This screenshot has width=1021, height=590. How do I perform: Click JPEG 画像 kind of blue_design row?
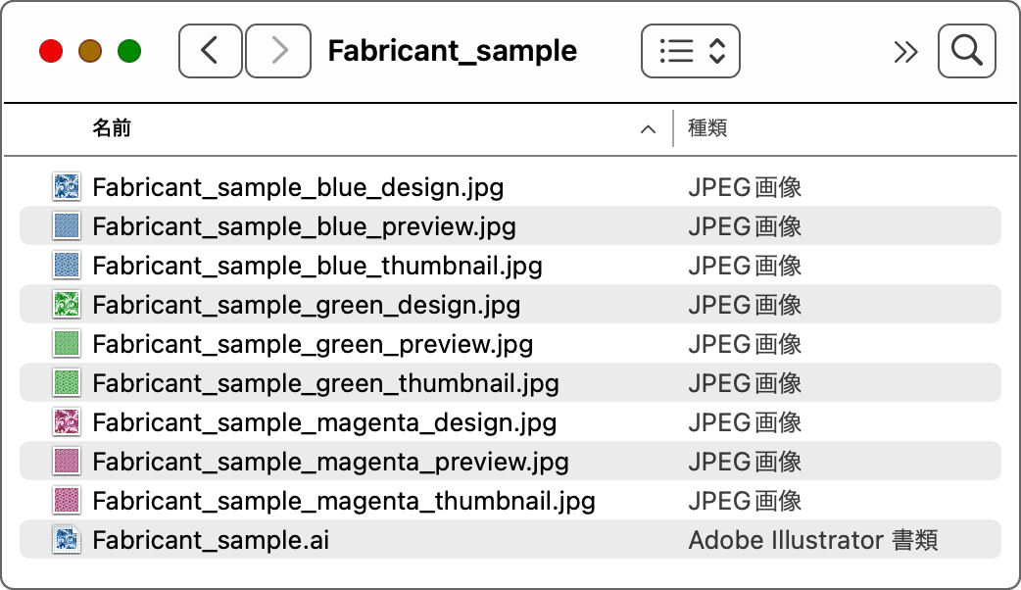point(745,187)
